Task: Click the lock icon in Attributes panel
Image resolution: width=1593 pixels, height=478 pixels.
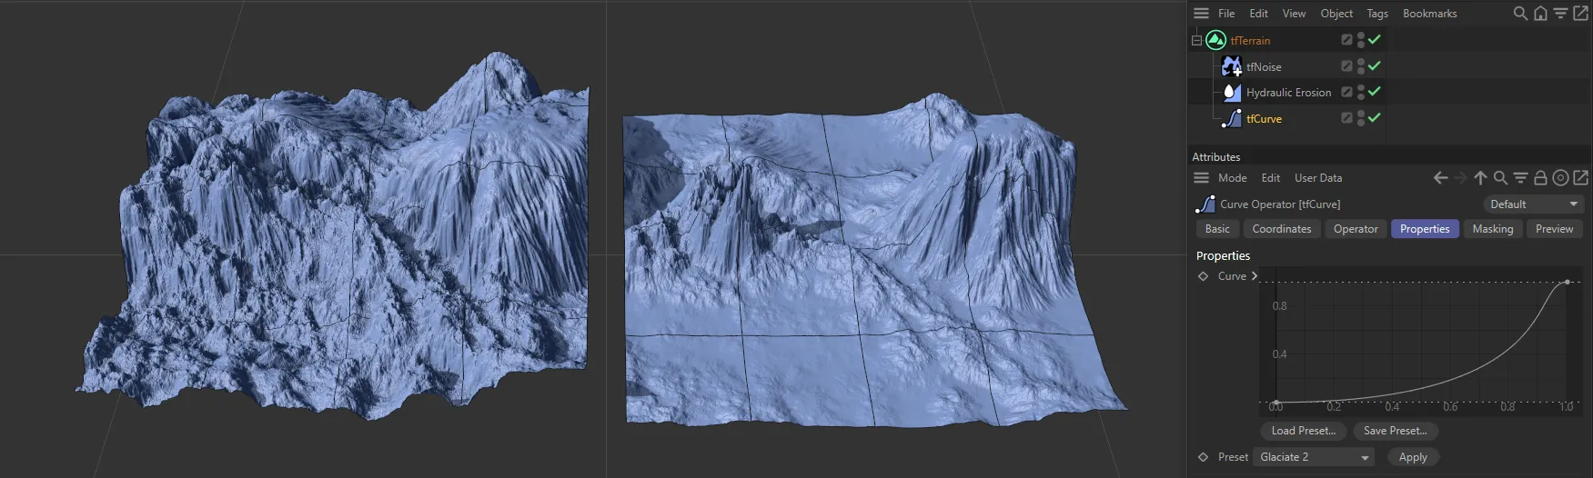Action: (x=1540, y=178)
